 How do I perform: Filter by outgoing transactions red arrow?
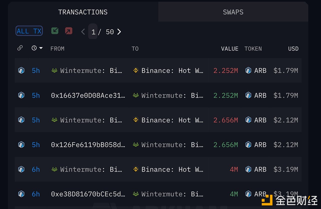pos(68,31)
